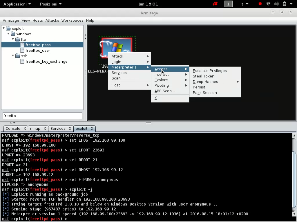This screenshot has width=297, height=222.
Task: Open the Hosts menu
Action: click(37, 21)
